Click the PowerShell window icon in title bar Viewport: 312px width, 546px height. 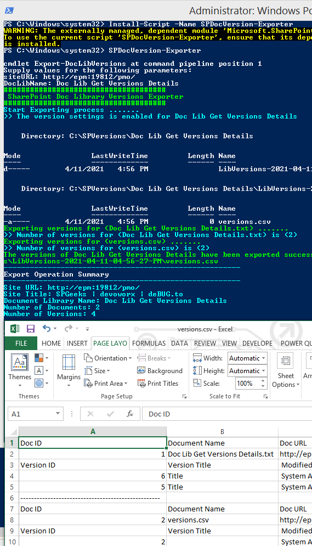coord(9,10)
